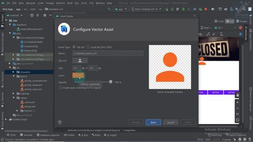
Task: Click the clear constraints icon in design toolbar
Action: [x=208, y=34]
